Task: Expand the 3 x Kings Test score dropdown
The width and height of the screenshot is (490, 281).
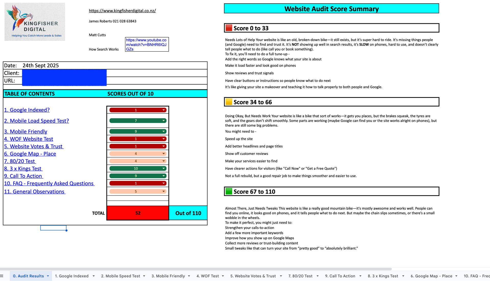Action: pyautogui.click(x=164, y=168)
